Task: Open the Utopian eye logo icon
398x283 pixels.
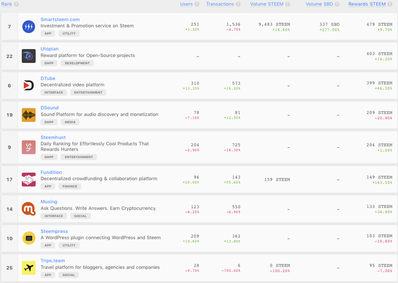Action: tap(29, 56)
